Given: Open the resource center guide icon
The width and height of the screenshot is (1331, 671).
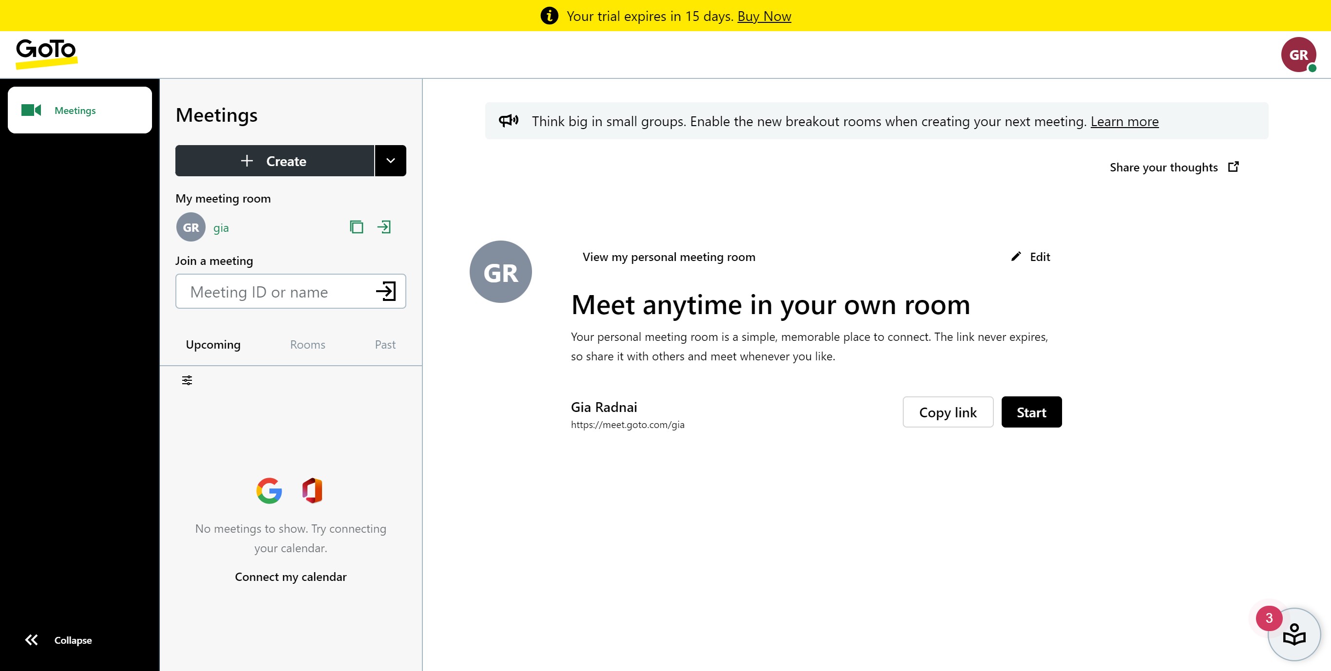Looking at the screenshot, I should (x=1294, y=634).
